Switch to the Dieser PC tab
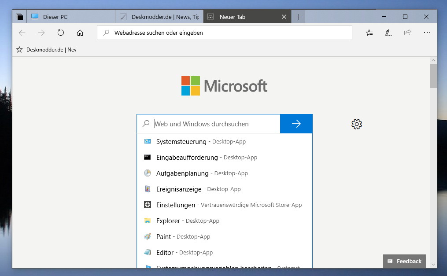Image resolution: width=447 pixels, height=276 pixels. (x=71, y=17)
